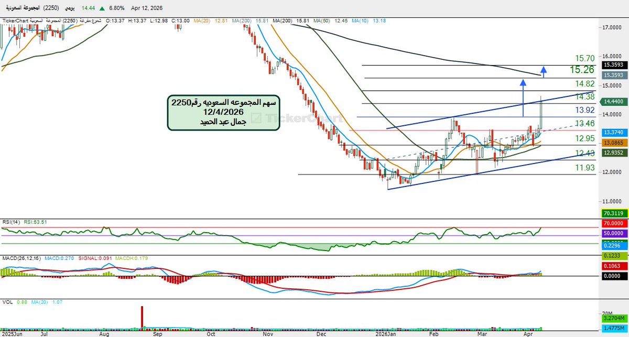
Task: Click the 11.0000 price axis label
Action: (x=613, y=201)
